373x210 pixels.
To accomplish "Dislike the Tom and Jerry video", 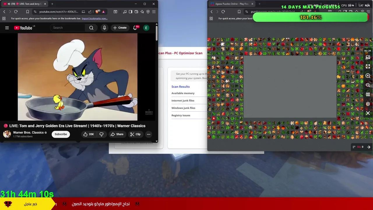I will point(101,134).
